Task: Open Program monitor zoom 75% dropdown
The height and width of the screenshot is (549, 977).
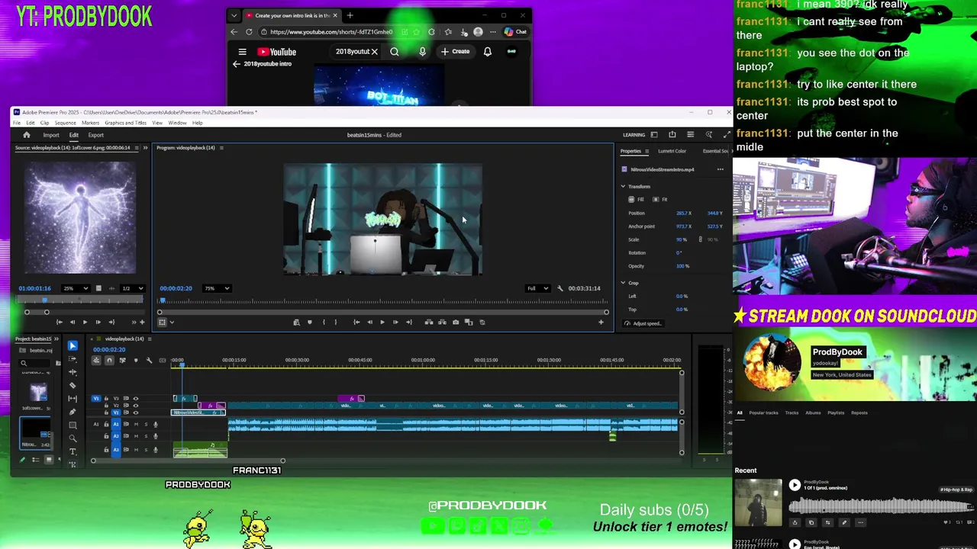Action: click(216, 288)
